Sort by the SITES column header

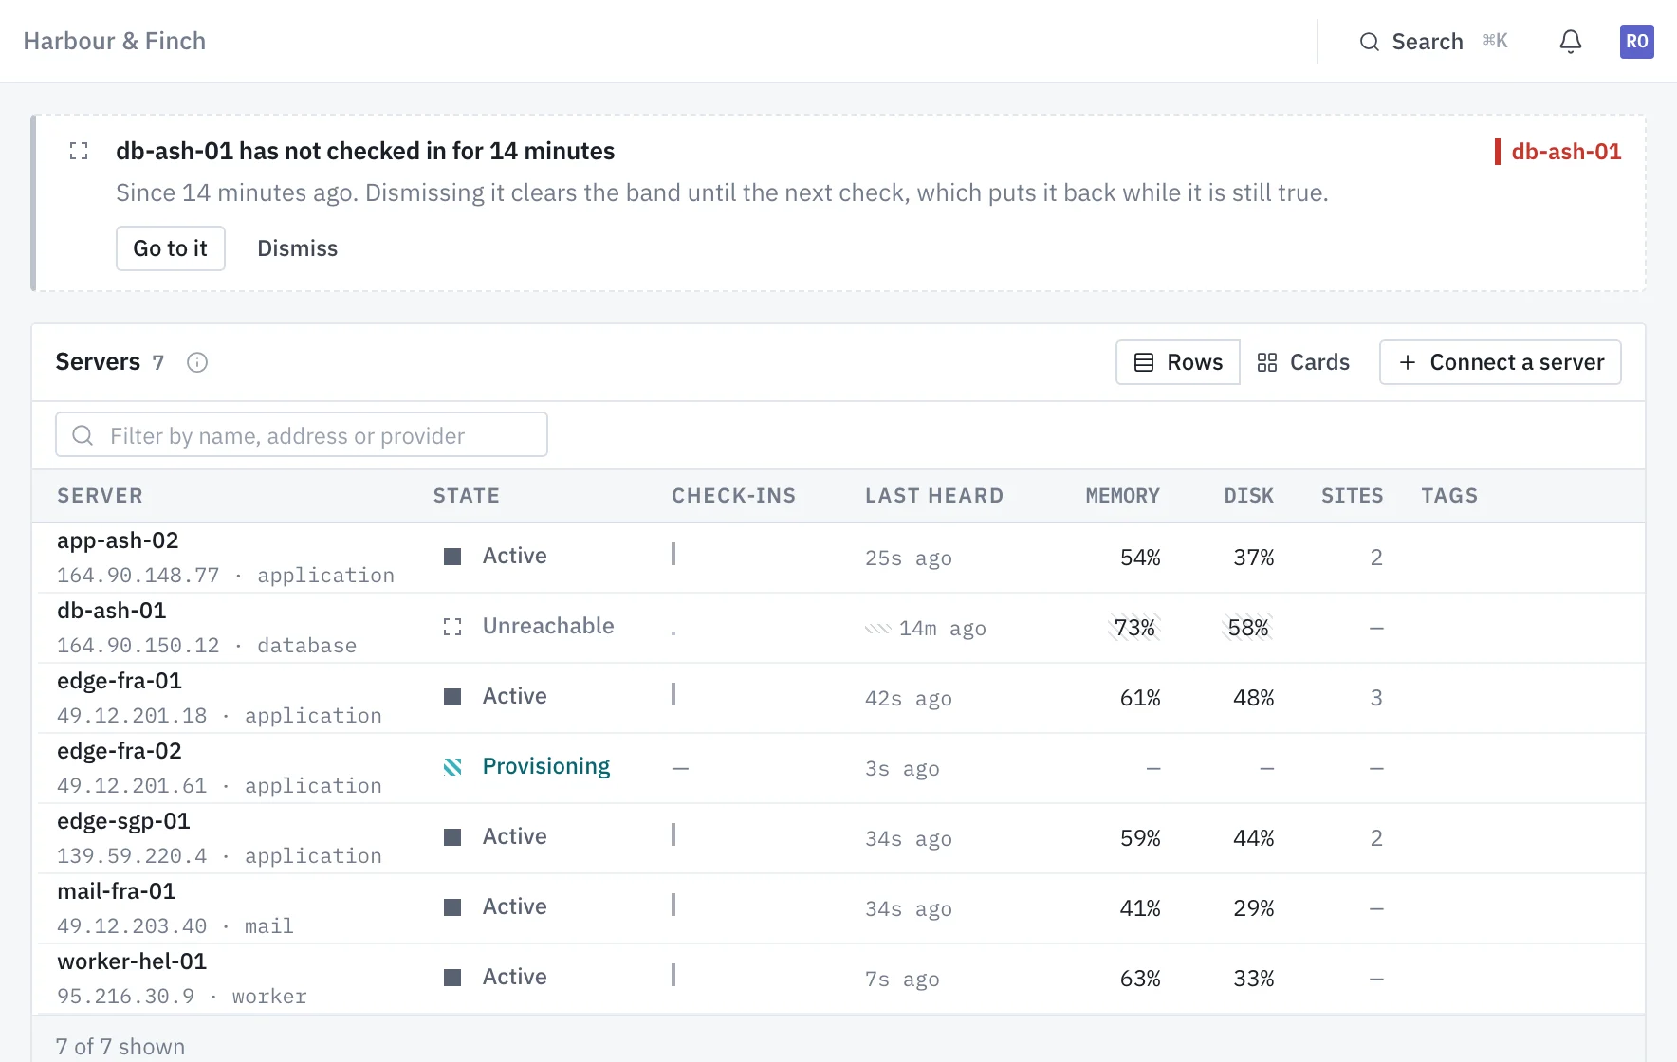click(1353, 496)
